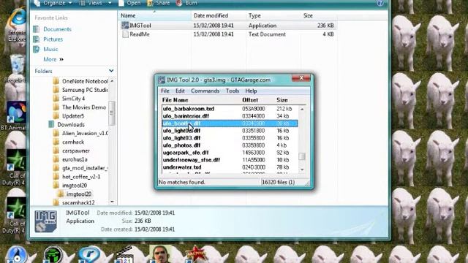Screen dimensions: 468x263
Task: Open Pictures favorite link
Action: (x=53, y=39)
